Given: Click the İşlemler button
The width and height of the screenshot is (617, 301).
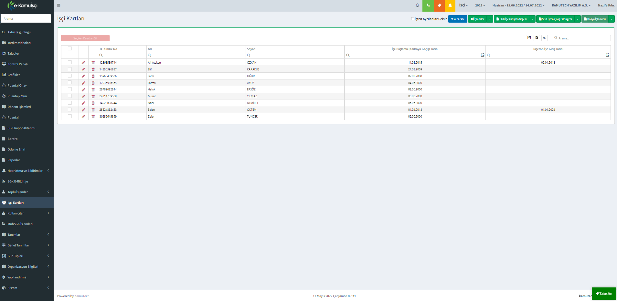Looking at the screenshot, I should click(477, 19).
